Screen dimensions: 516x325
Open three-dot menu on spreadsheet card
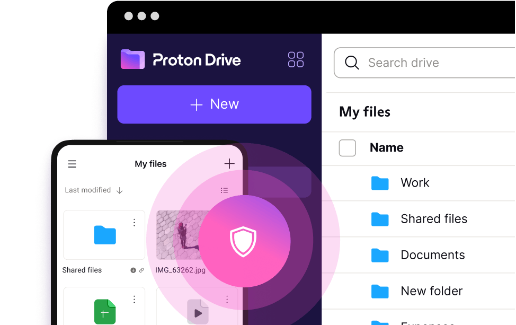click(134, 299)
